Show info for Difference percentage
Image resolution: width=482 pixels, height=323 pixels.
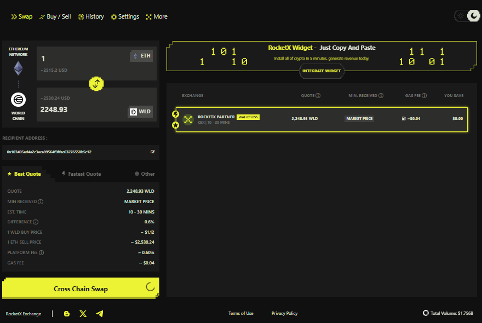[x=36, y=222]
